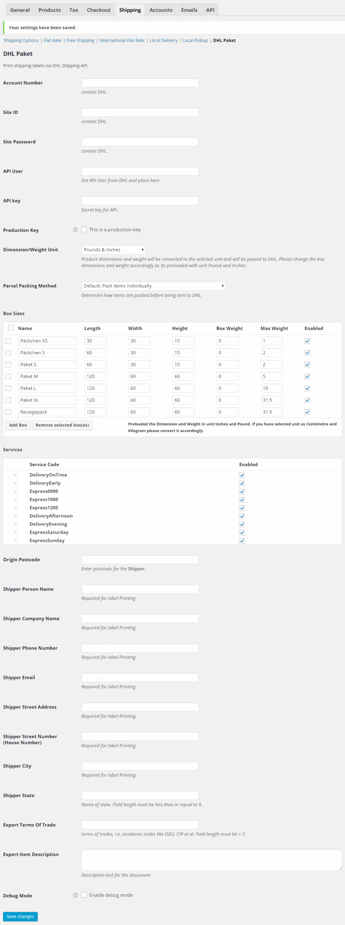The width and height of the screenshot is (345, 925).
Task: Grab the drag handle for Express1200 service
Action: pos(16,508)
